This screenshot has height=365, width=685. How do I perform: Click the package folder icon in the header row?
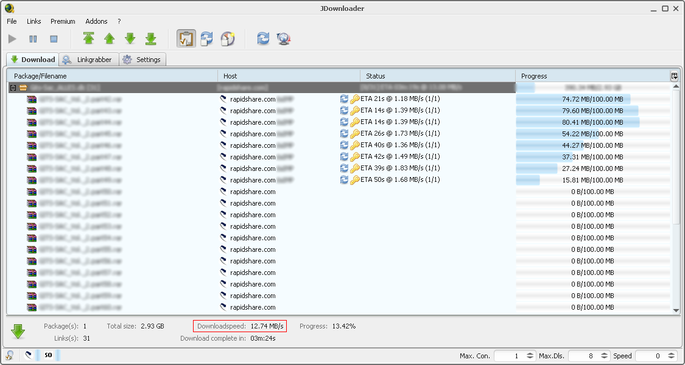(23, 88)
